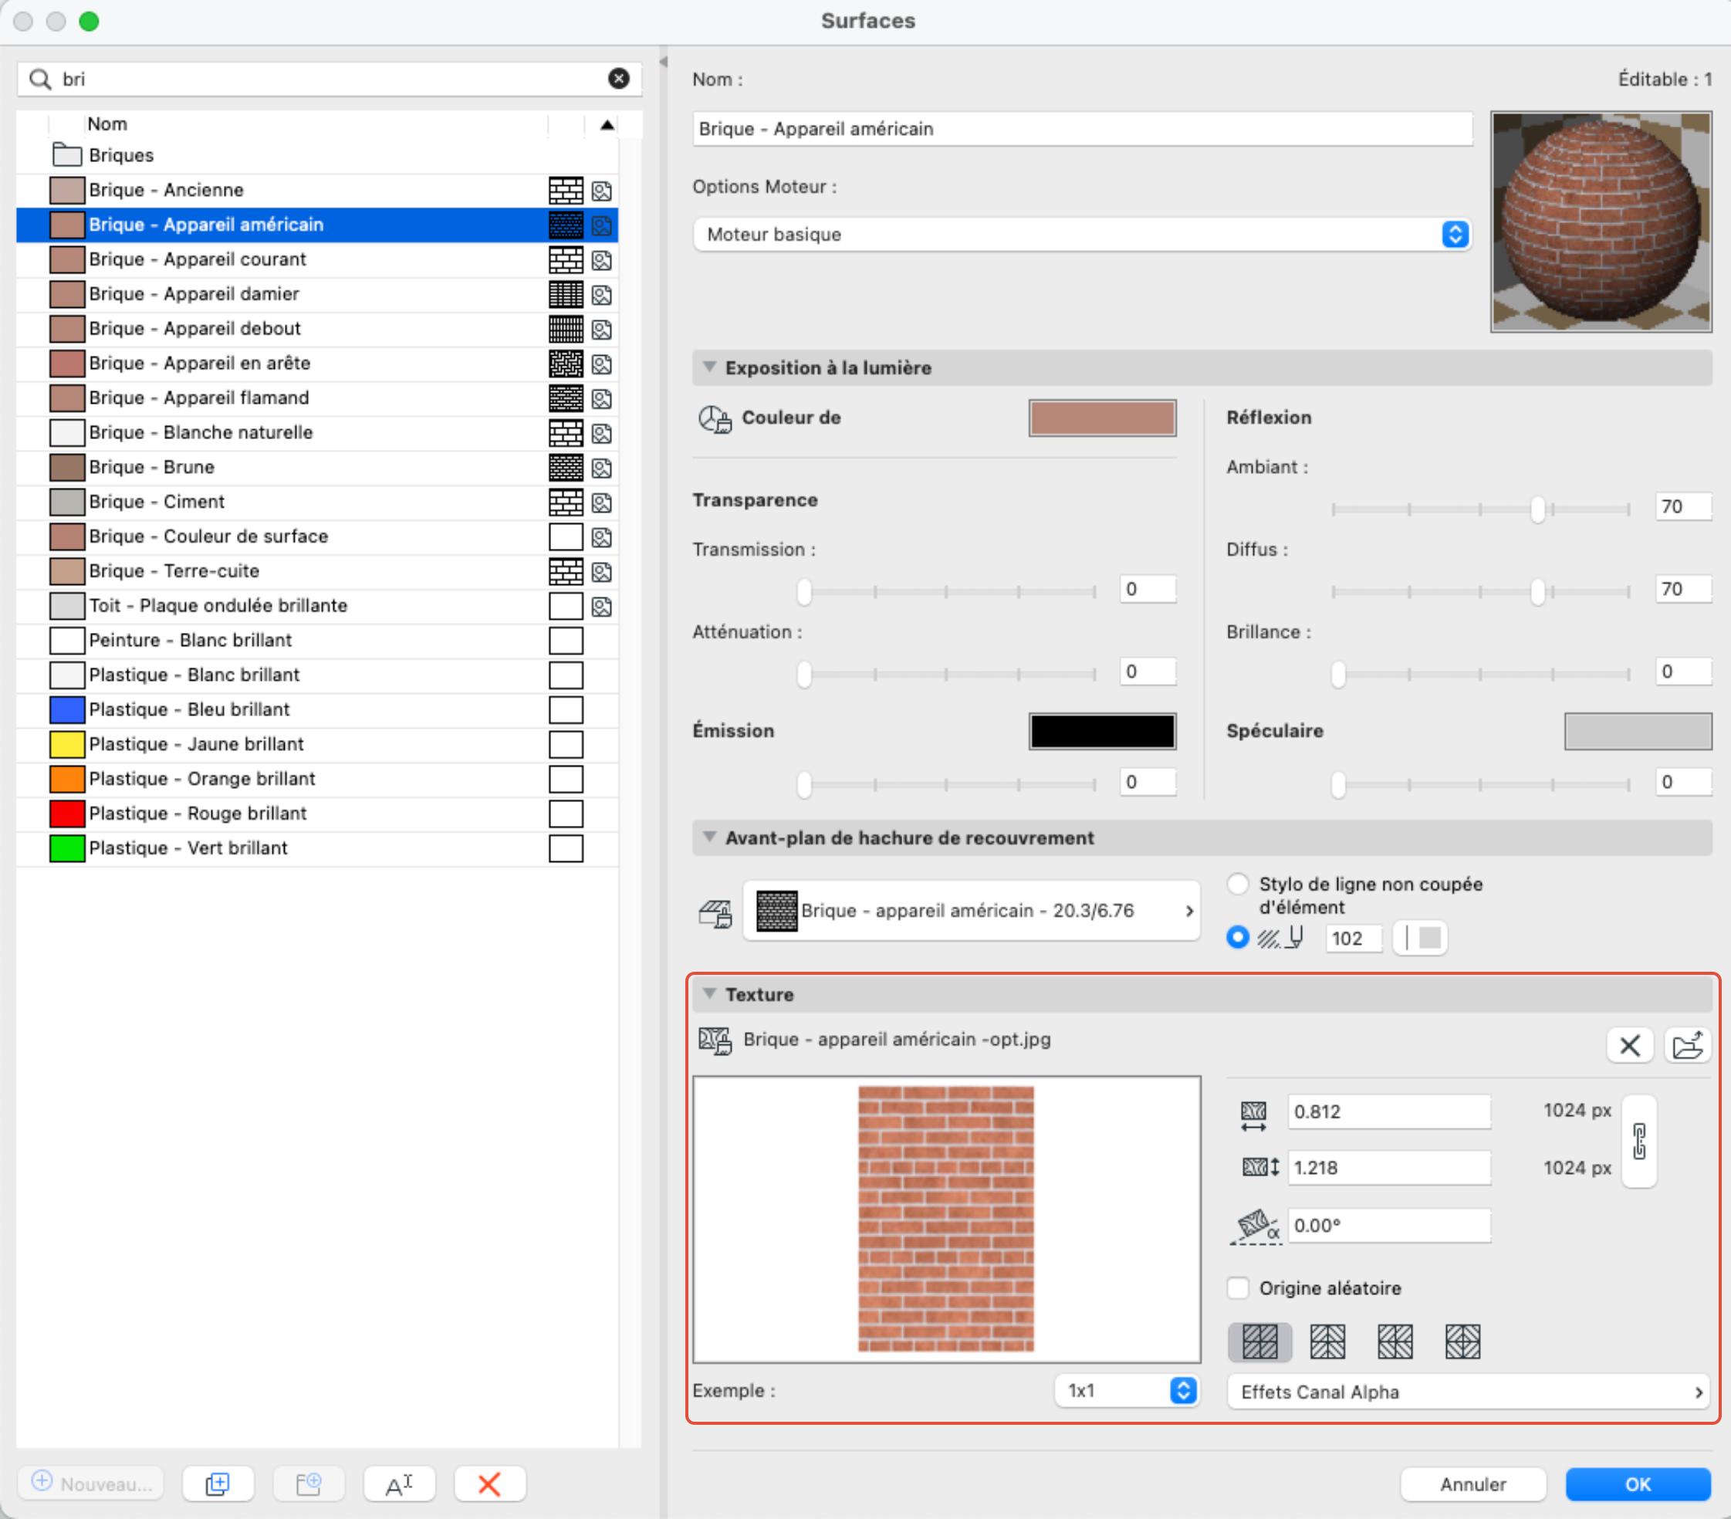The height and width of the screenshot is (1519, 1731).
Task: Click hatch pattern icon of Brique - Appareil damier
Action: pyautogui.click(x=566, y=294)
